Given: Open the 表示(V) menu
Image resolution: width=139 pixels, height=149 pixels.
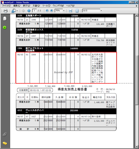Looking at the screenshot, I should pos(27,6).
